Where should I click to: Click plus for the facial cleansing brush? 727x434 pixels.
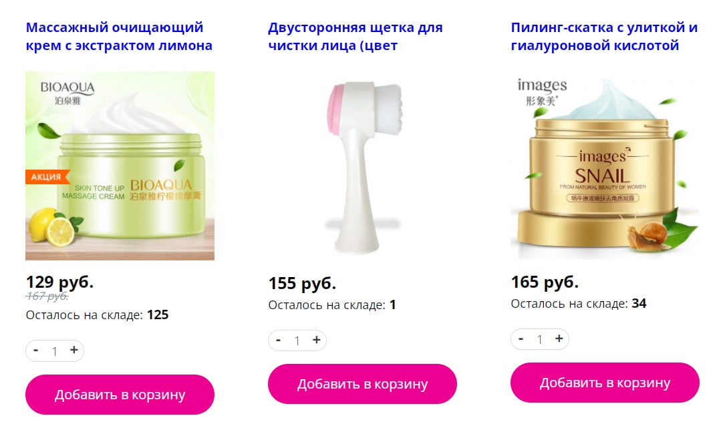pyautogui.click(x=316, y=340)
